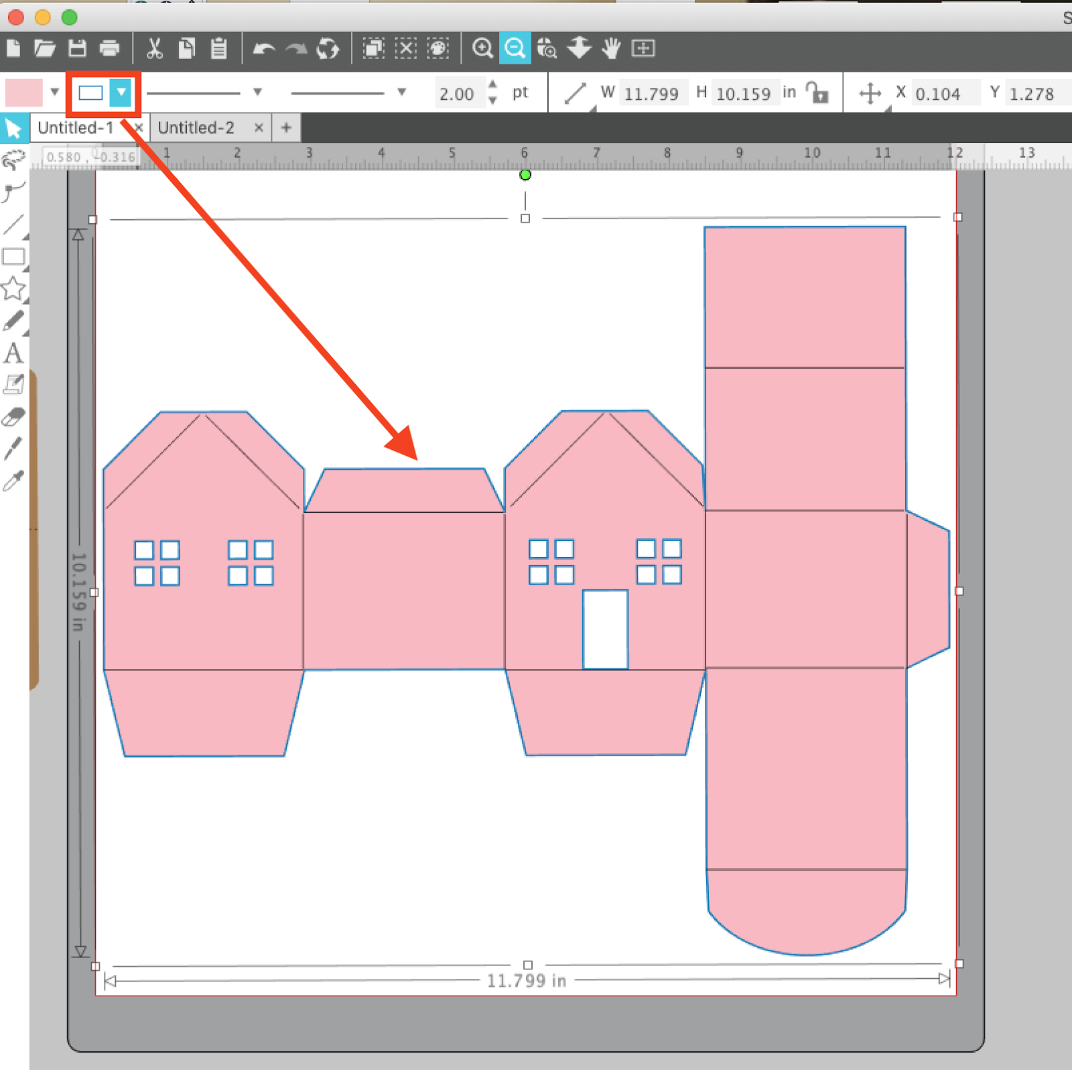Deselect the selection arrow tool
The image size is (1072, 1070).
click(x=15, y=127)
